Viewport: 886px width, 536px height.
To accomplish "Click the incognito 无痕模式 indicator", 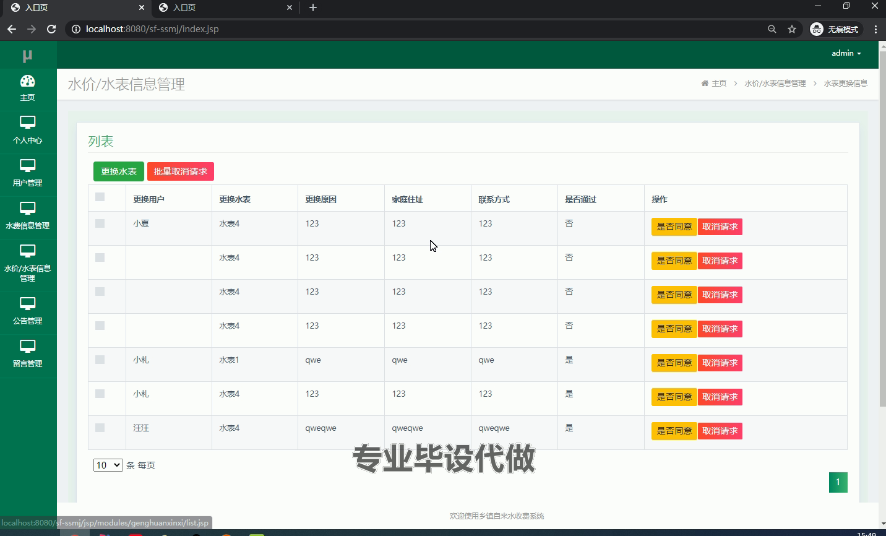I will click(x=835, y=29).
